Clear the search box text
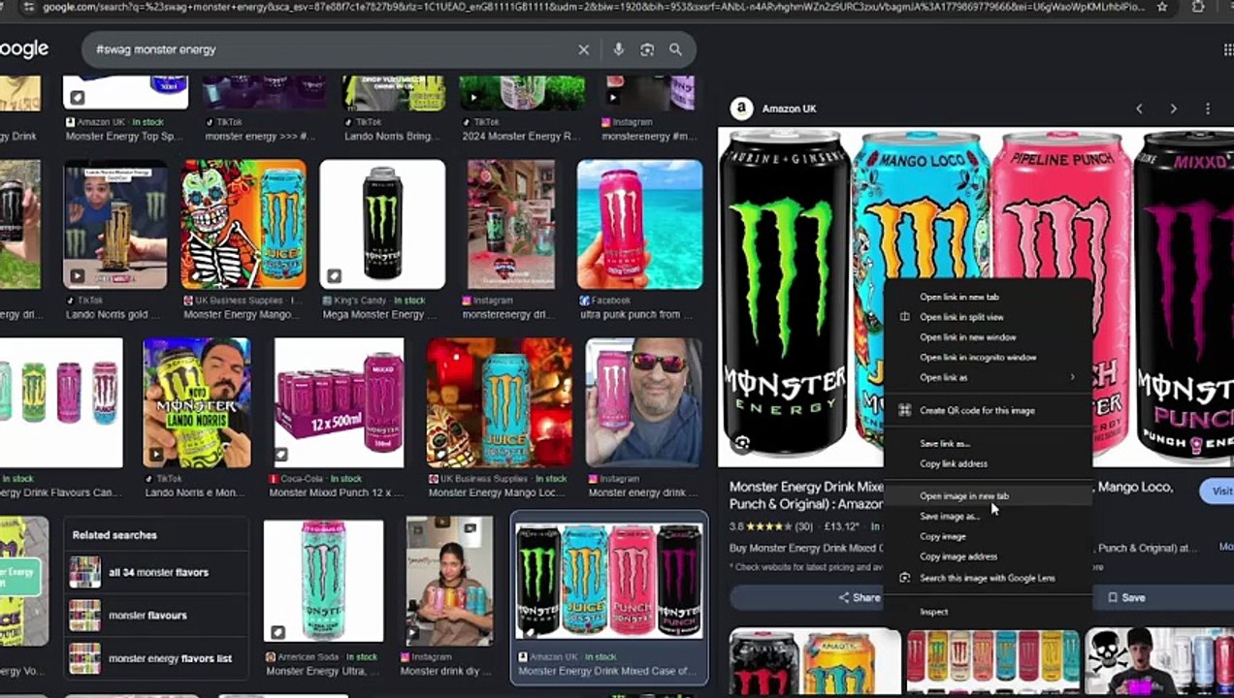The width and height of the screenshot is (1234, 698). (x=583, y=49)
